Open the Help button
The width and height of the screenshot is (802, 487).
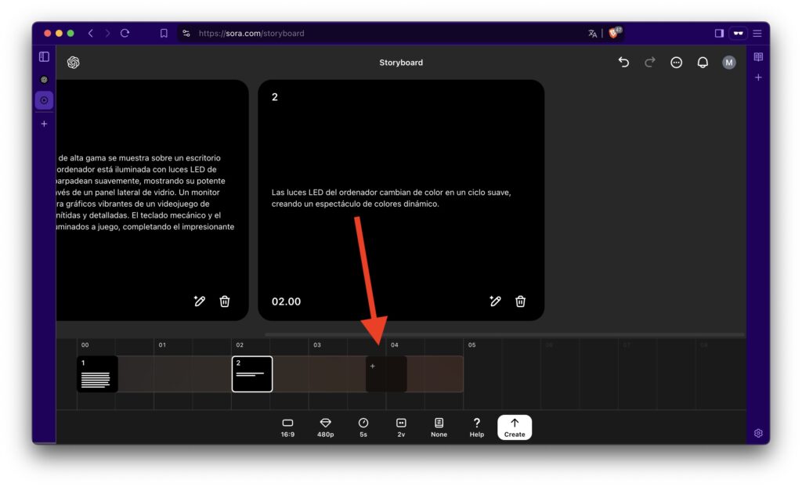[477, 427]
